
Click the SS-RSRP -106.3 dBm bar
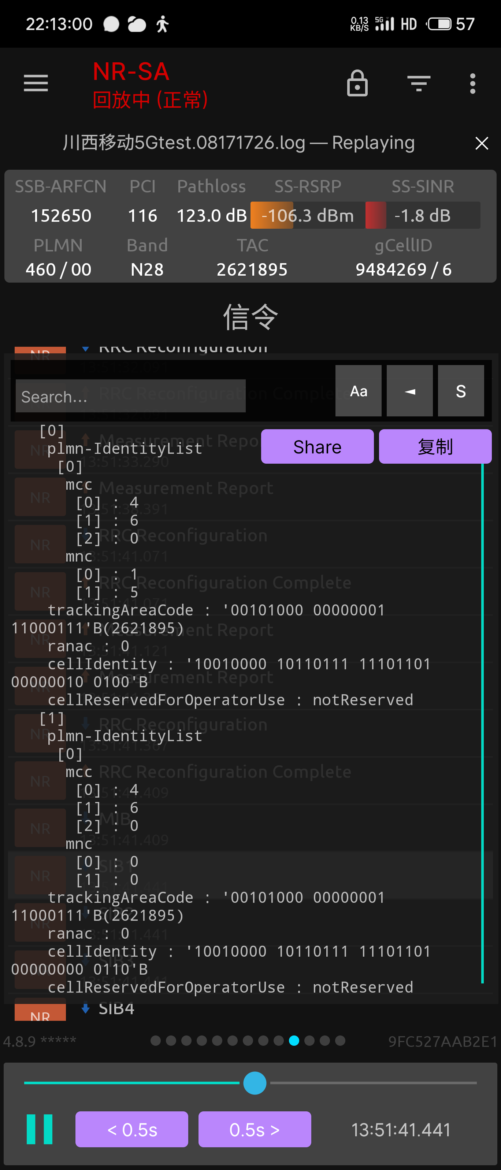[x=308, y=215]
